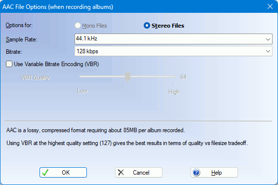Image resolution: width=278 pixels, height=185 pixels.
Task: Click the Bitrate label
Action: tap(14, 52)
